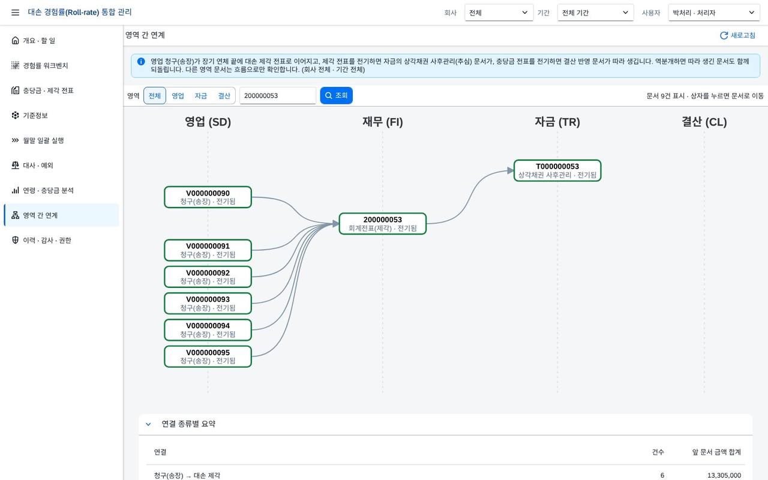Click the magnifier icon in the 조회 button

(328, 95)
